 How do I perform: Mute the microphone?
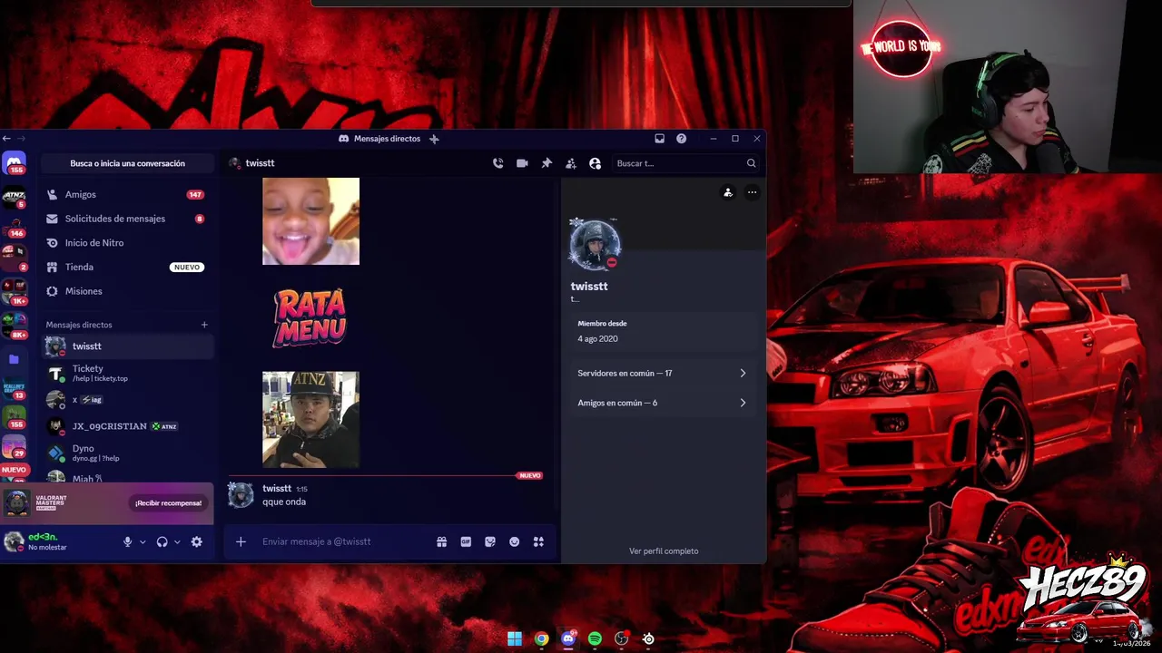pyautogui.click(x=127, y=541)
